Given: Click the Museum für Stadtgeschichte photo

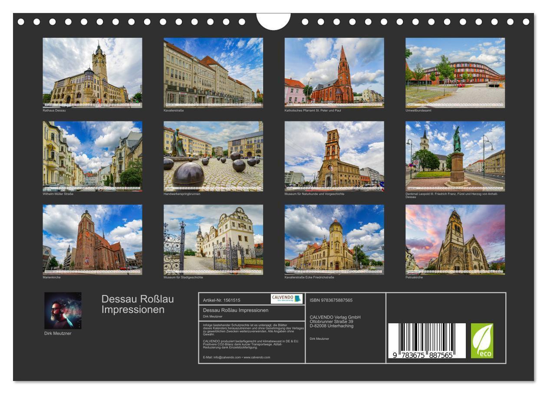Looking at the screenshot, I should [x=213, y=240].
